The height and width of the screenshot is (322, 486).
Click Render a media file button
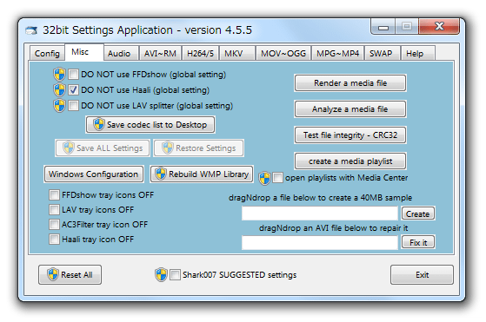coord(350,83)
